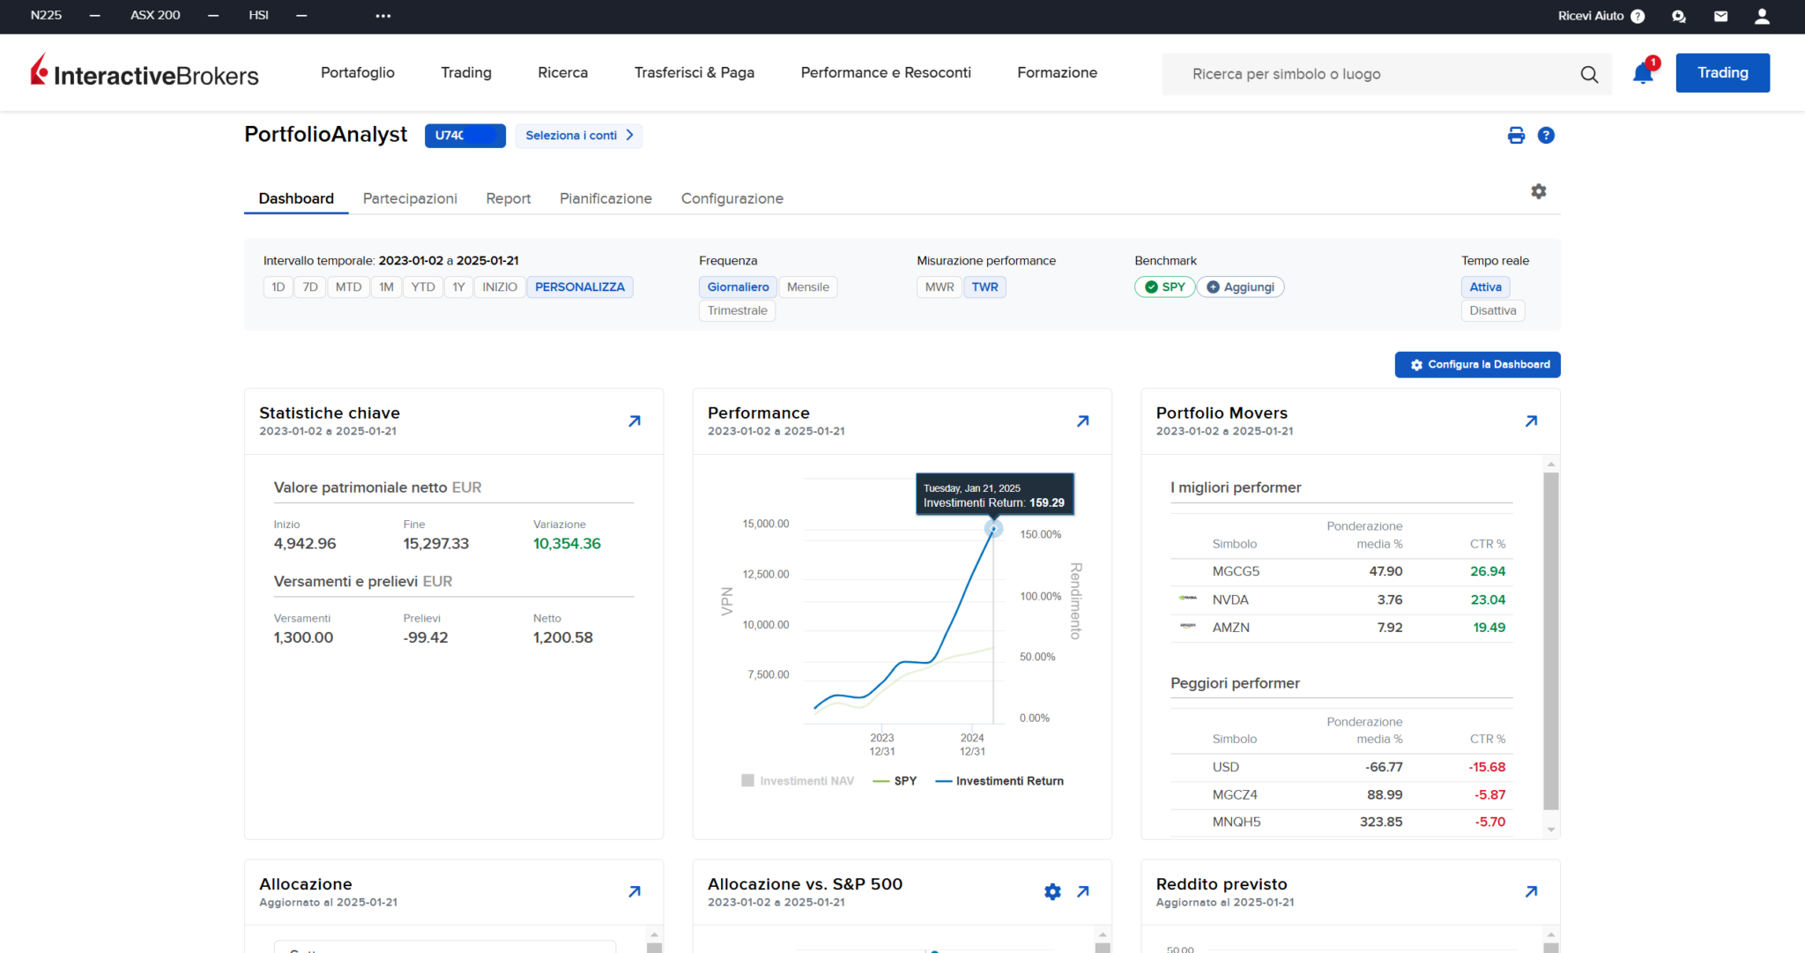Switch performance measurement to MWR
This screenshot has height=953, width=1805.
(938, 287)
